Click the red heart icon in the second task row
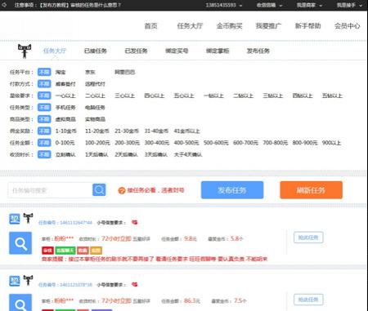368x311 pixels. coord(135,285)
